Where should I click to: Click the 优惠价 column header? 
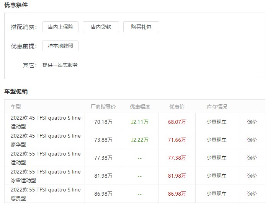click(177, 107)
